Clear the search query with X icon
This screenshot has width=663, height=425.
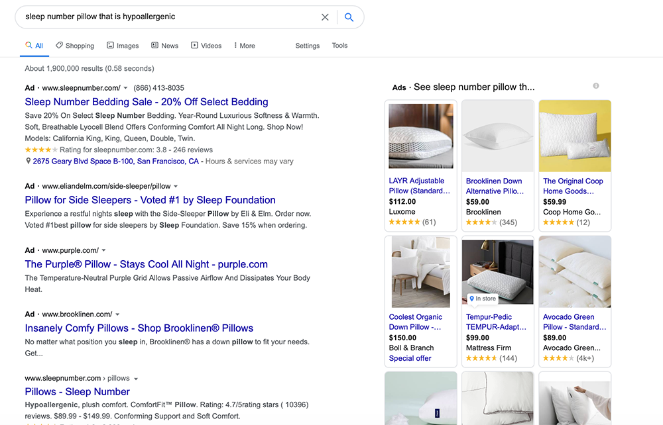pos(325,17)
